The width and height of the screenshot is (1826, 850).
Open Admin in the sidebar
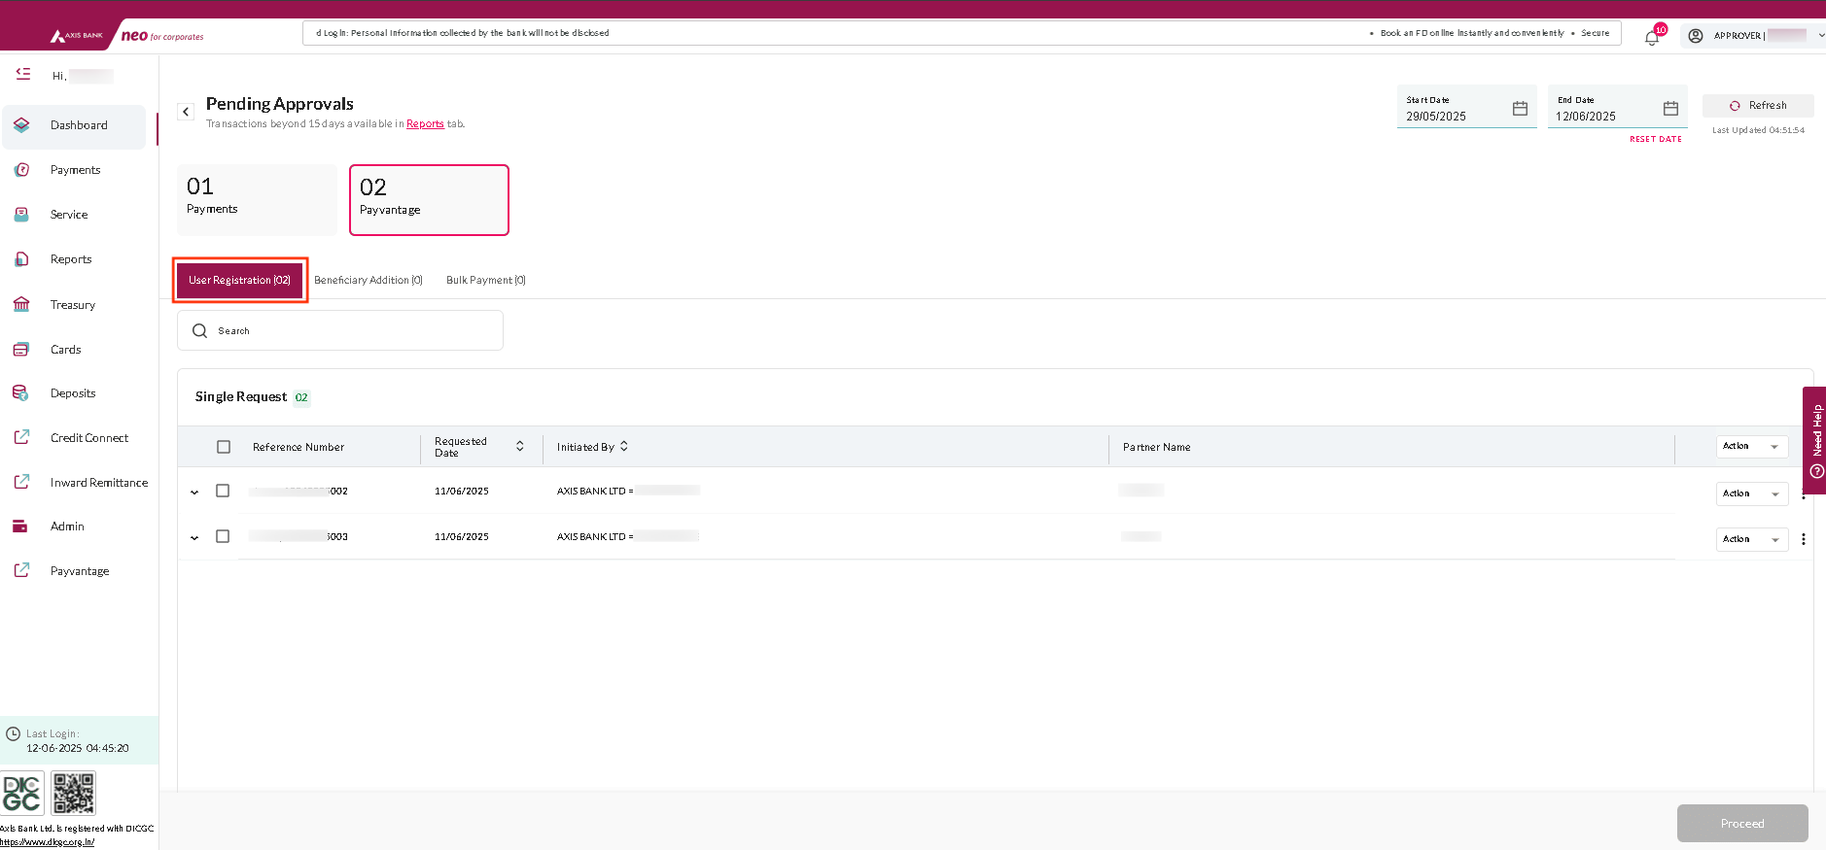click(67, 527)
